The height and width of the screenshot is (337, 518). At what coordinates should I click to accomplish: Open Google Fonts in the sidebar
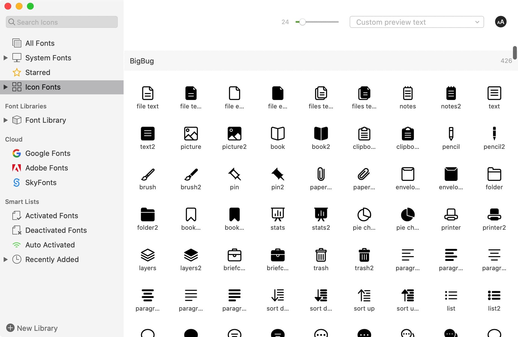click(x=48, y=153)
